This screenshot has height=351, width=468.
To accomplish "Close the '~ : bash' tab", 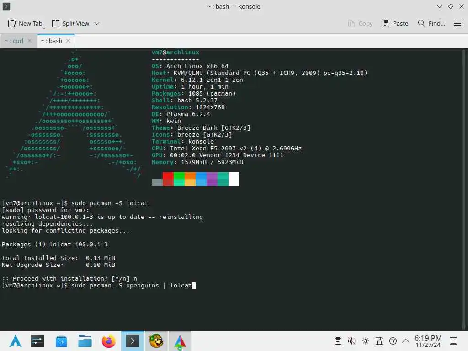I will (x=68, y=41).
